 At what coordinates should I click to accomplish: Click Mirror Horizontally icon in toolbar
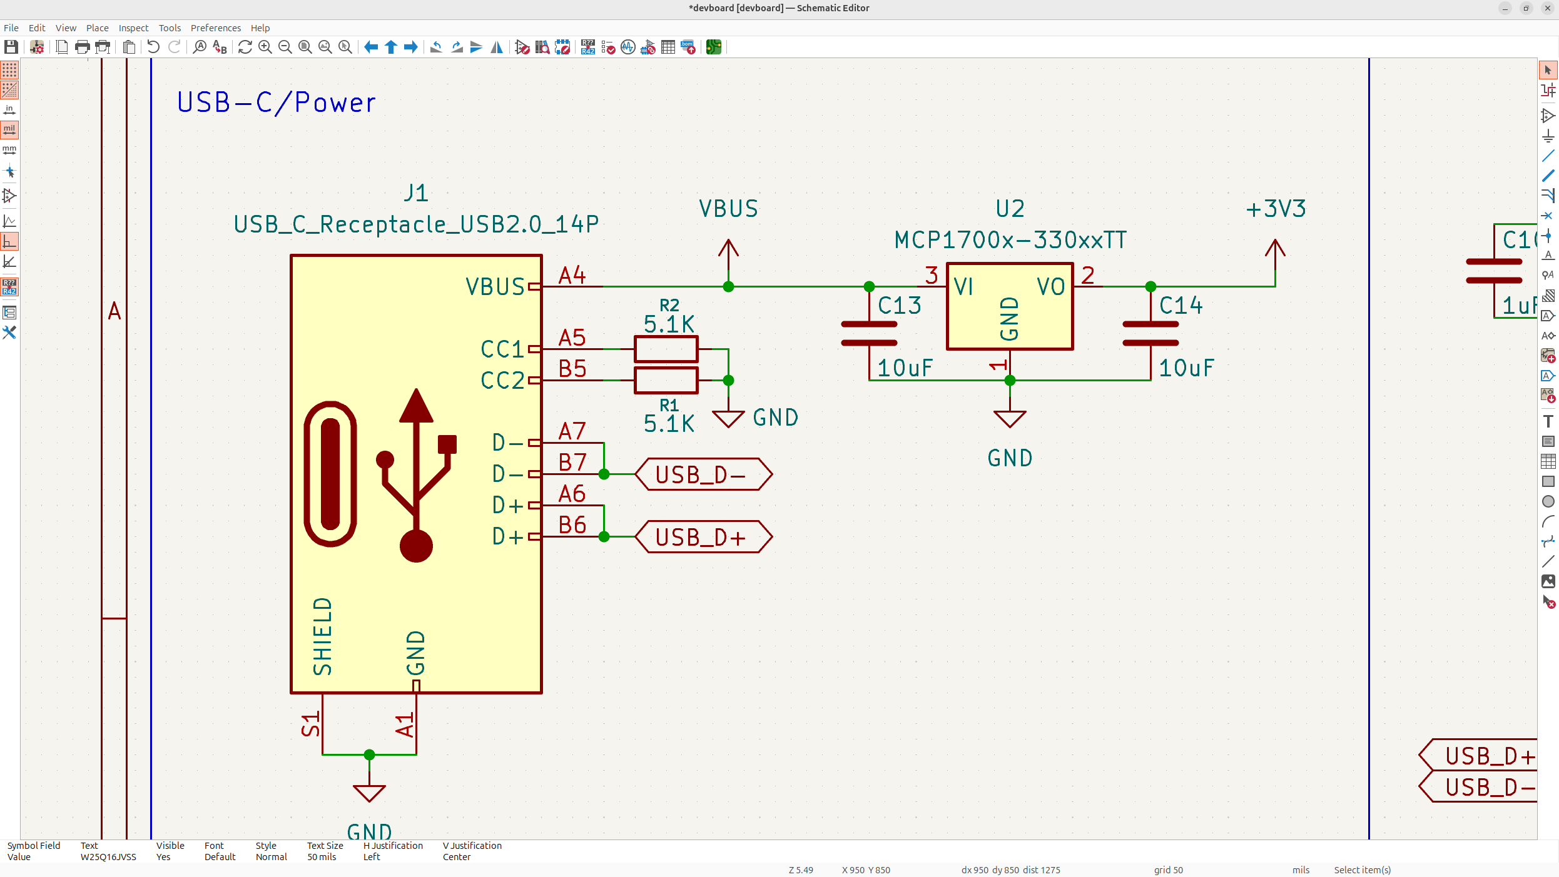click(497, 47)
